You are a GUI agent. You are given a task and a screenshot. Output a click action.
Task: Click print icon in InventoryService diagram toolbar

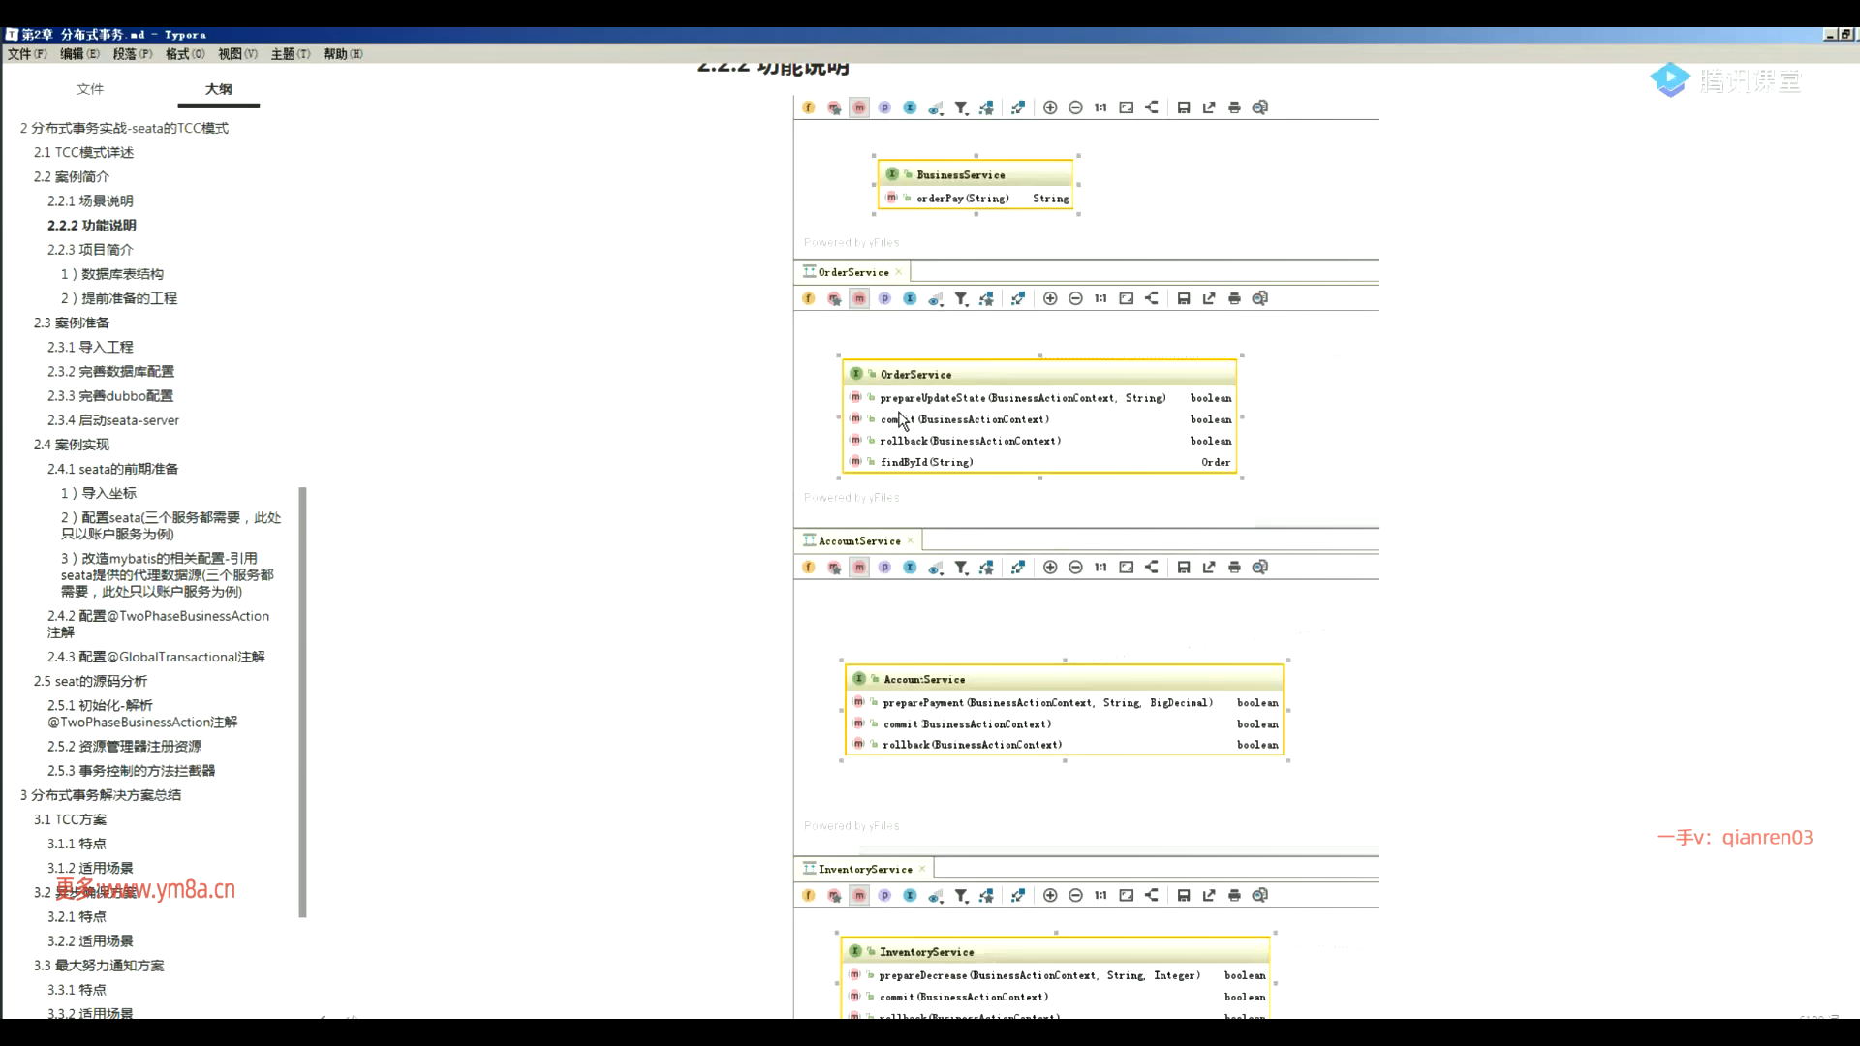[x=1234, y=896]
